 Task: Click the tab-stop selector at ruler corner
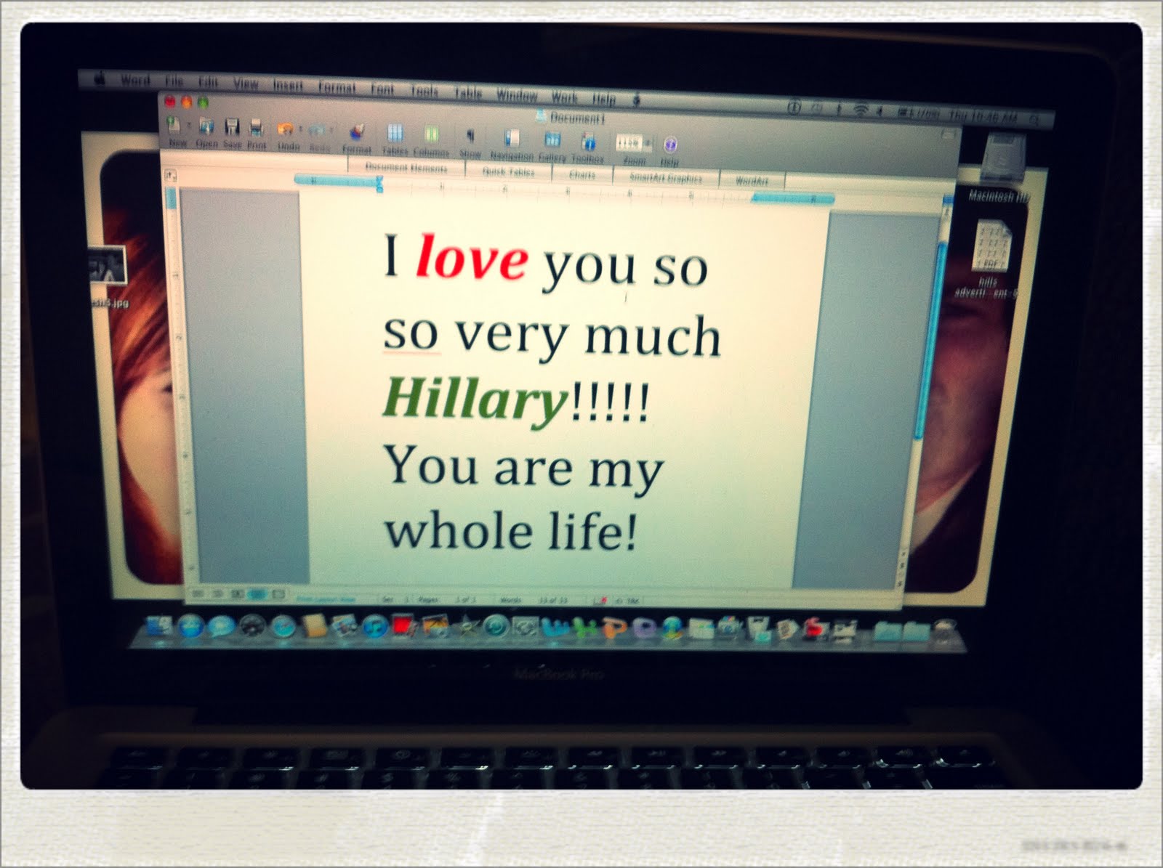coord(170,176)
